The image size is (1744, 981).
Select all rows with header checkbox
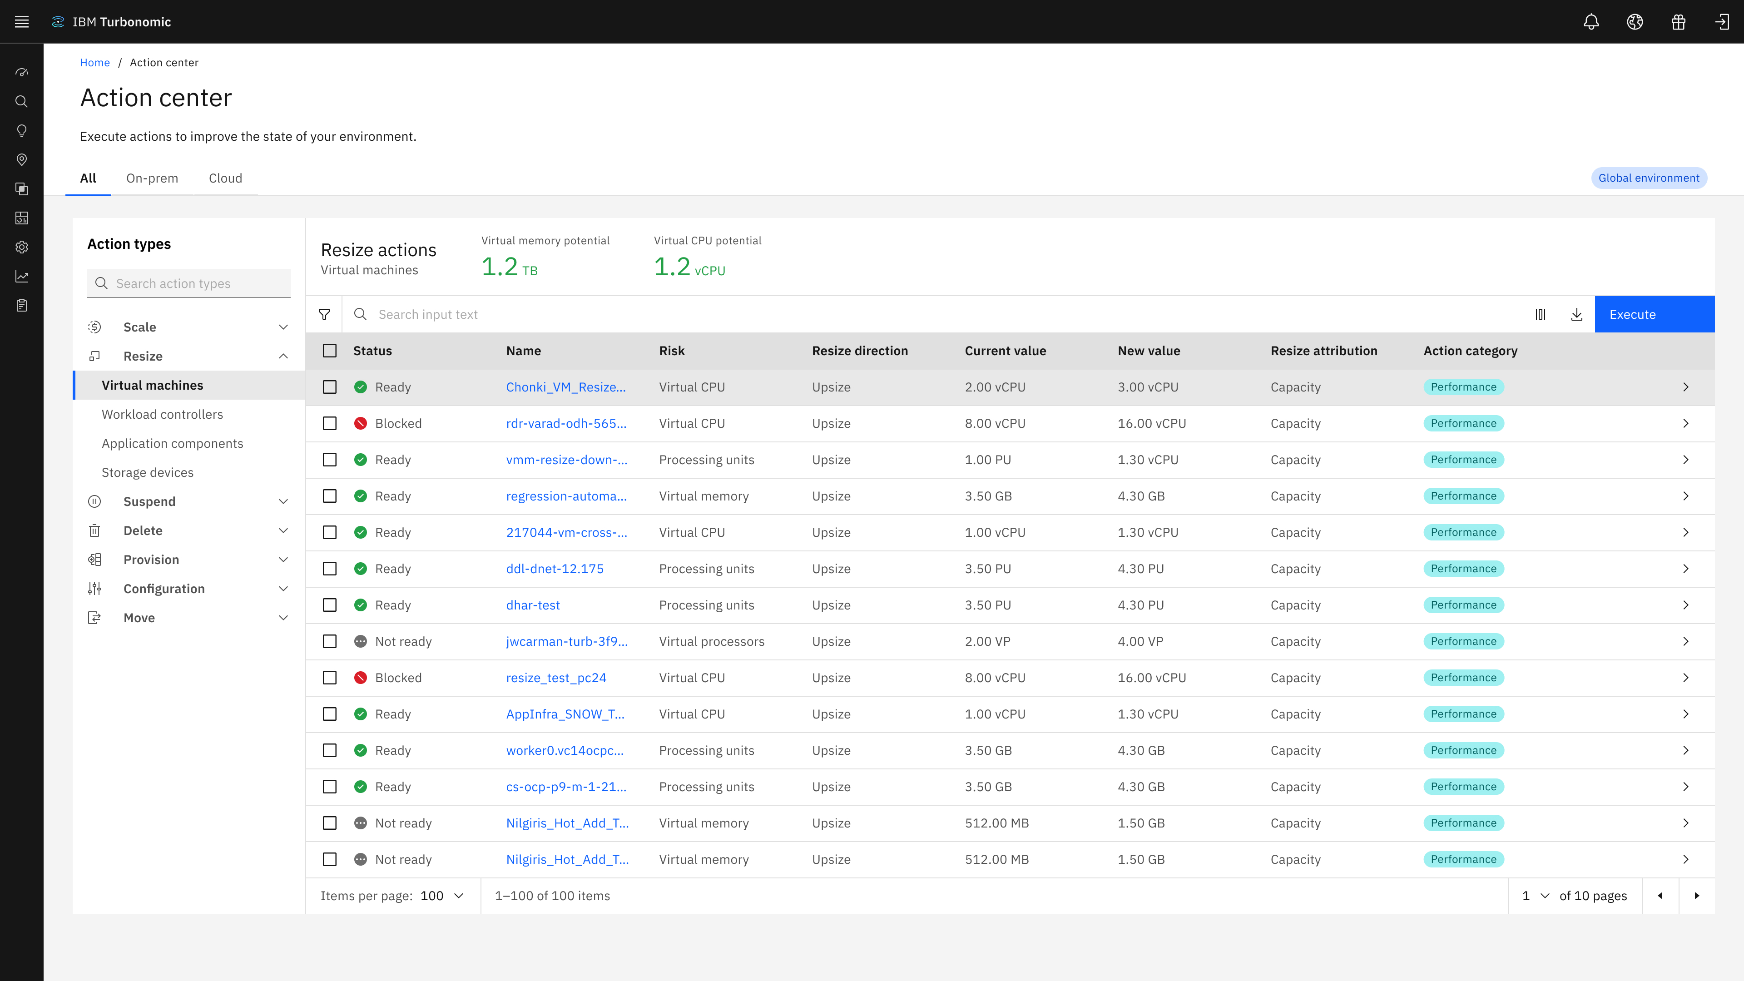330,351
